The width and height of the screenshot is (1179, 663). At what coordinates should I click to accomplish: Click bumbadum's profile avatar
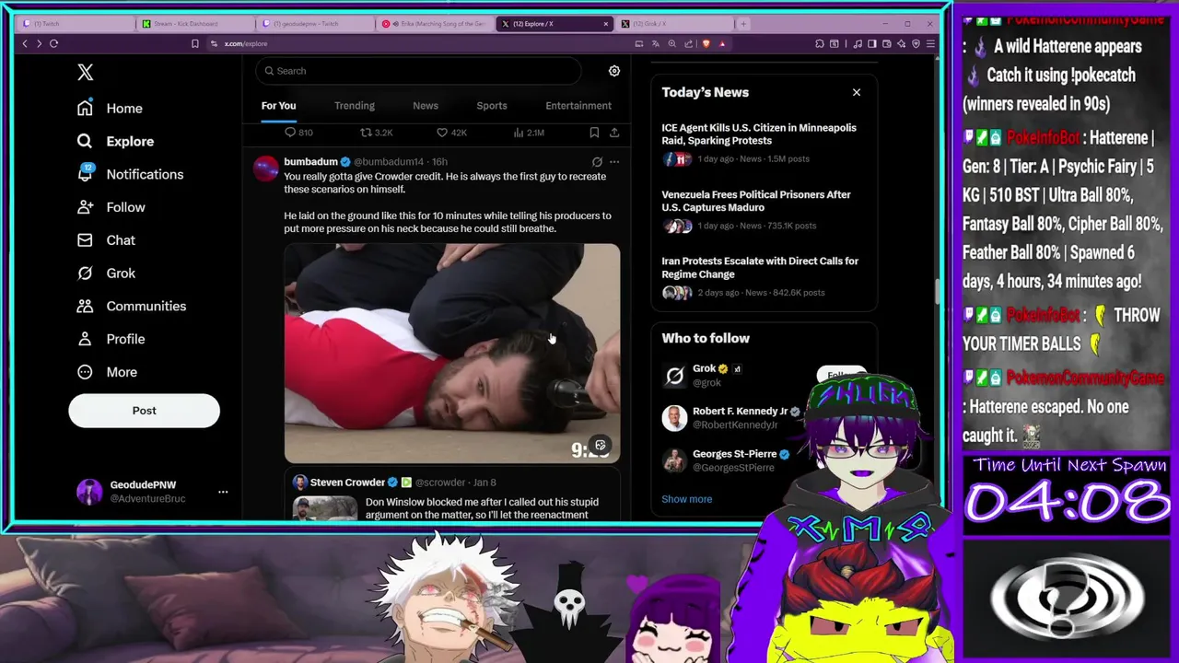tap(266, 169)
